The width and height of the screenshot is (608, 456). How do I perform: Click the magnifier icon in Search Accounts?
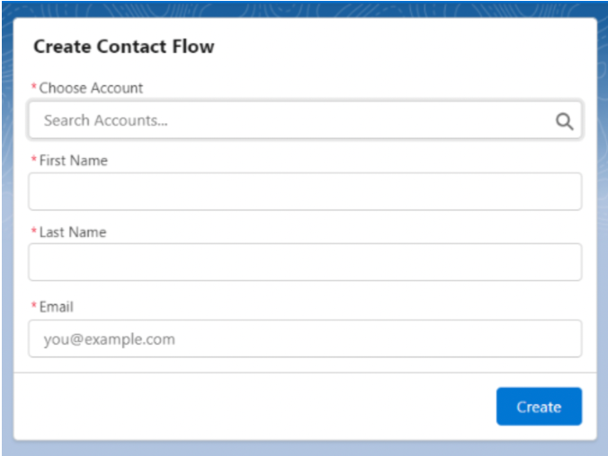click(564, 121)
